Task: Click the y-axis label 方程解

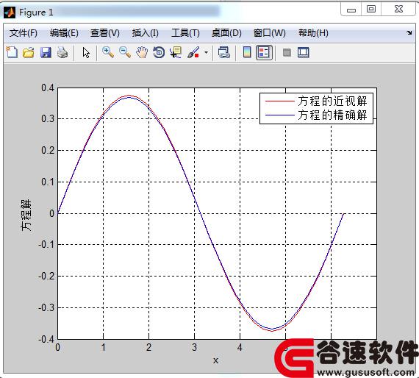Action: click(x=26, y=215)
